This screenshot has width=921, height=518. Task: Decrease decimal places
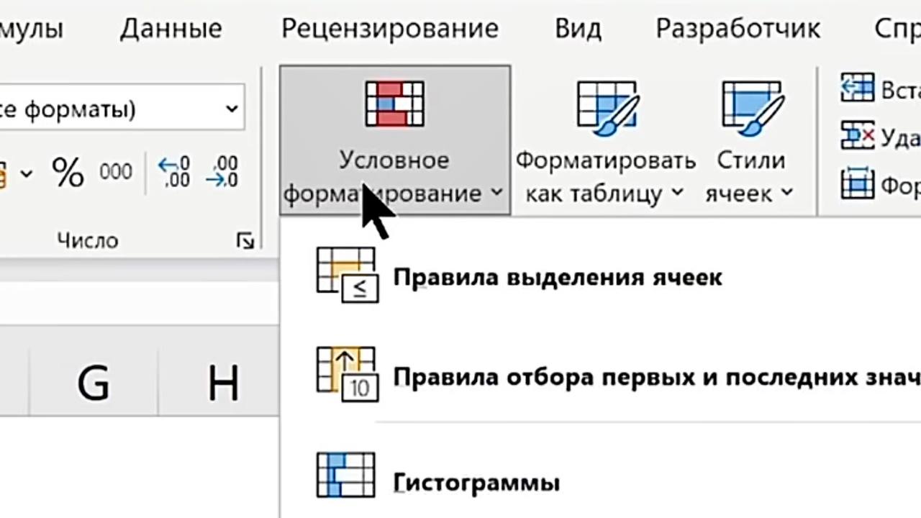pos(222,173)
